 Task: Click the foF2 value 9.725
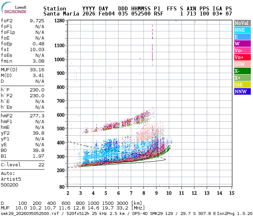click(37, 21)
